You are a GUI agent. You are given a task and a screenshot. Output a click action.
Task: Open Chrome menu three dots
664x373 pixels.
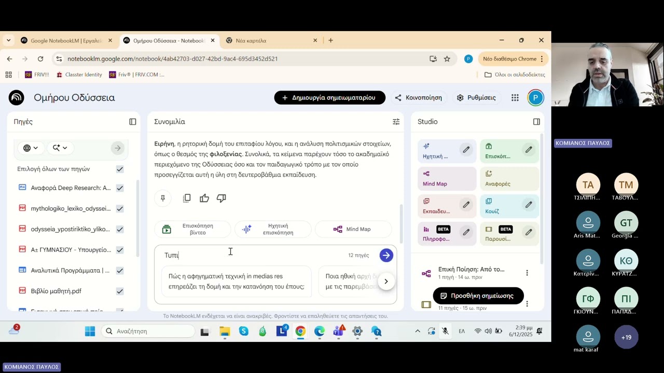click(542, 59)
